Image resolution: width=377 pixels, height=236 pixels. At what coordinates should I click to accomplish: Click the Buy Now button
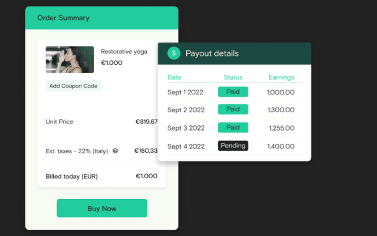(102, 208)
